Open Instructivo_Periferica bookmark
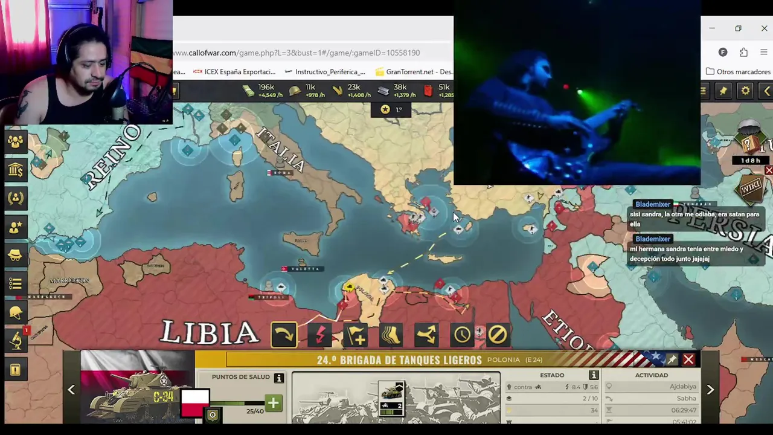773x435 pixels. [x=324, y=71]
